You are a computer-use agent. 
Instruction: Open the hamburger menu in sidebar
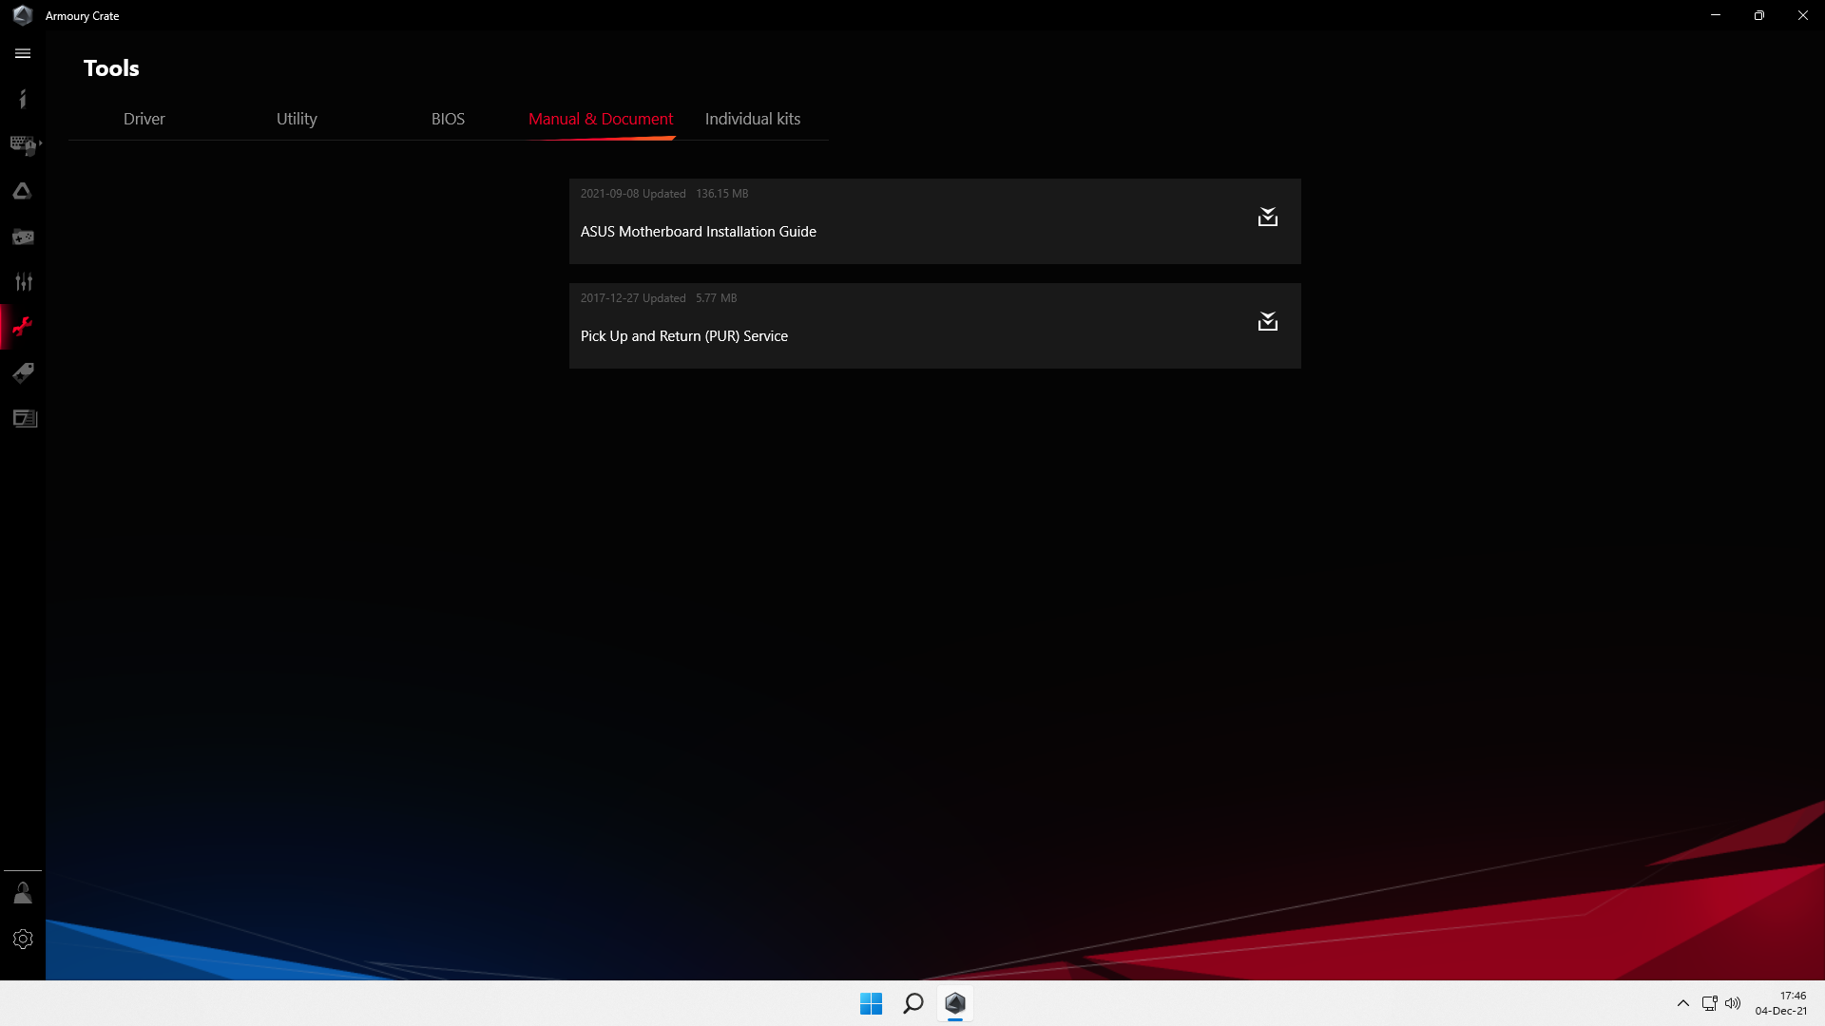tap(23, 54)
